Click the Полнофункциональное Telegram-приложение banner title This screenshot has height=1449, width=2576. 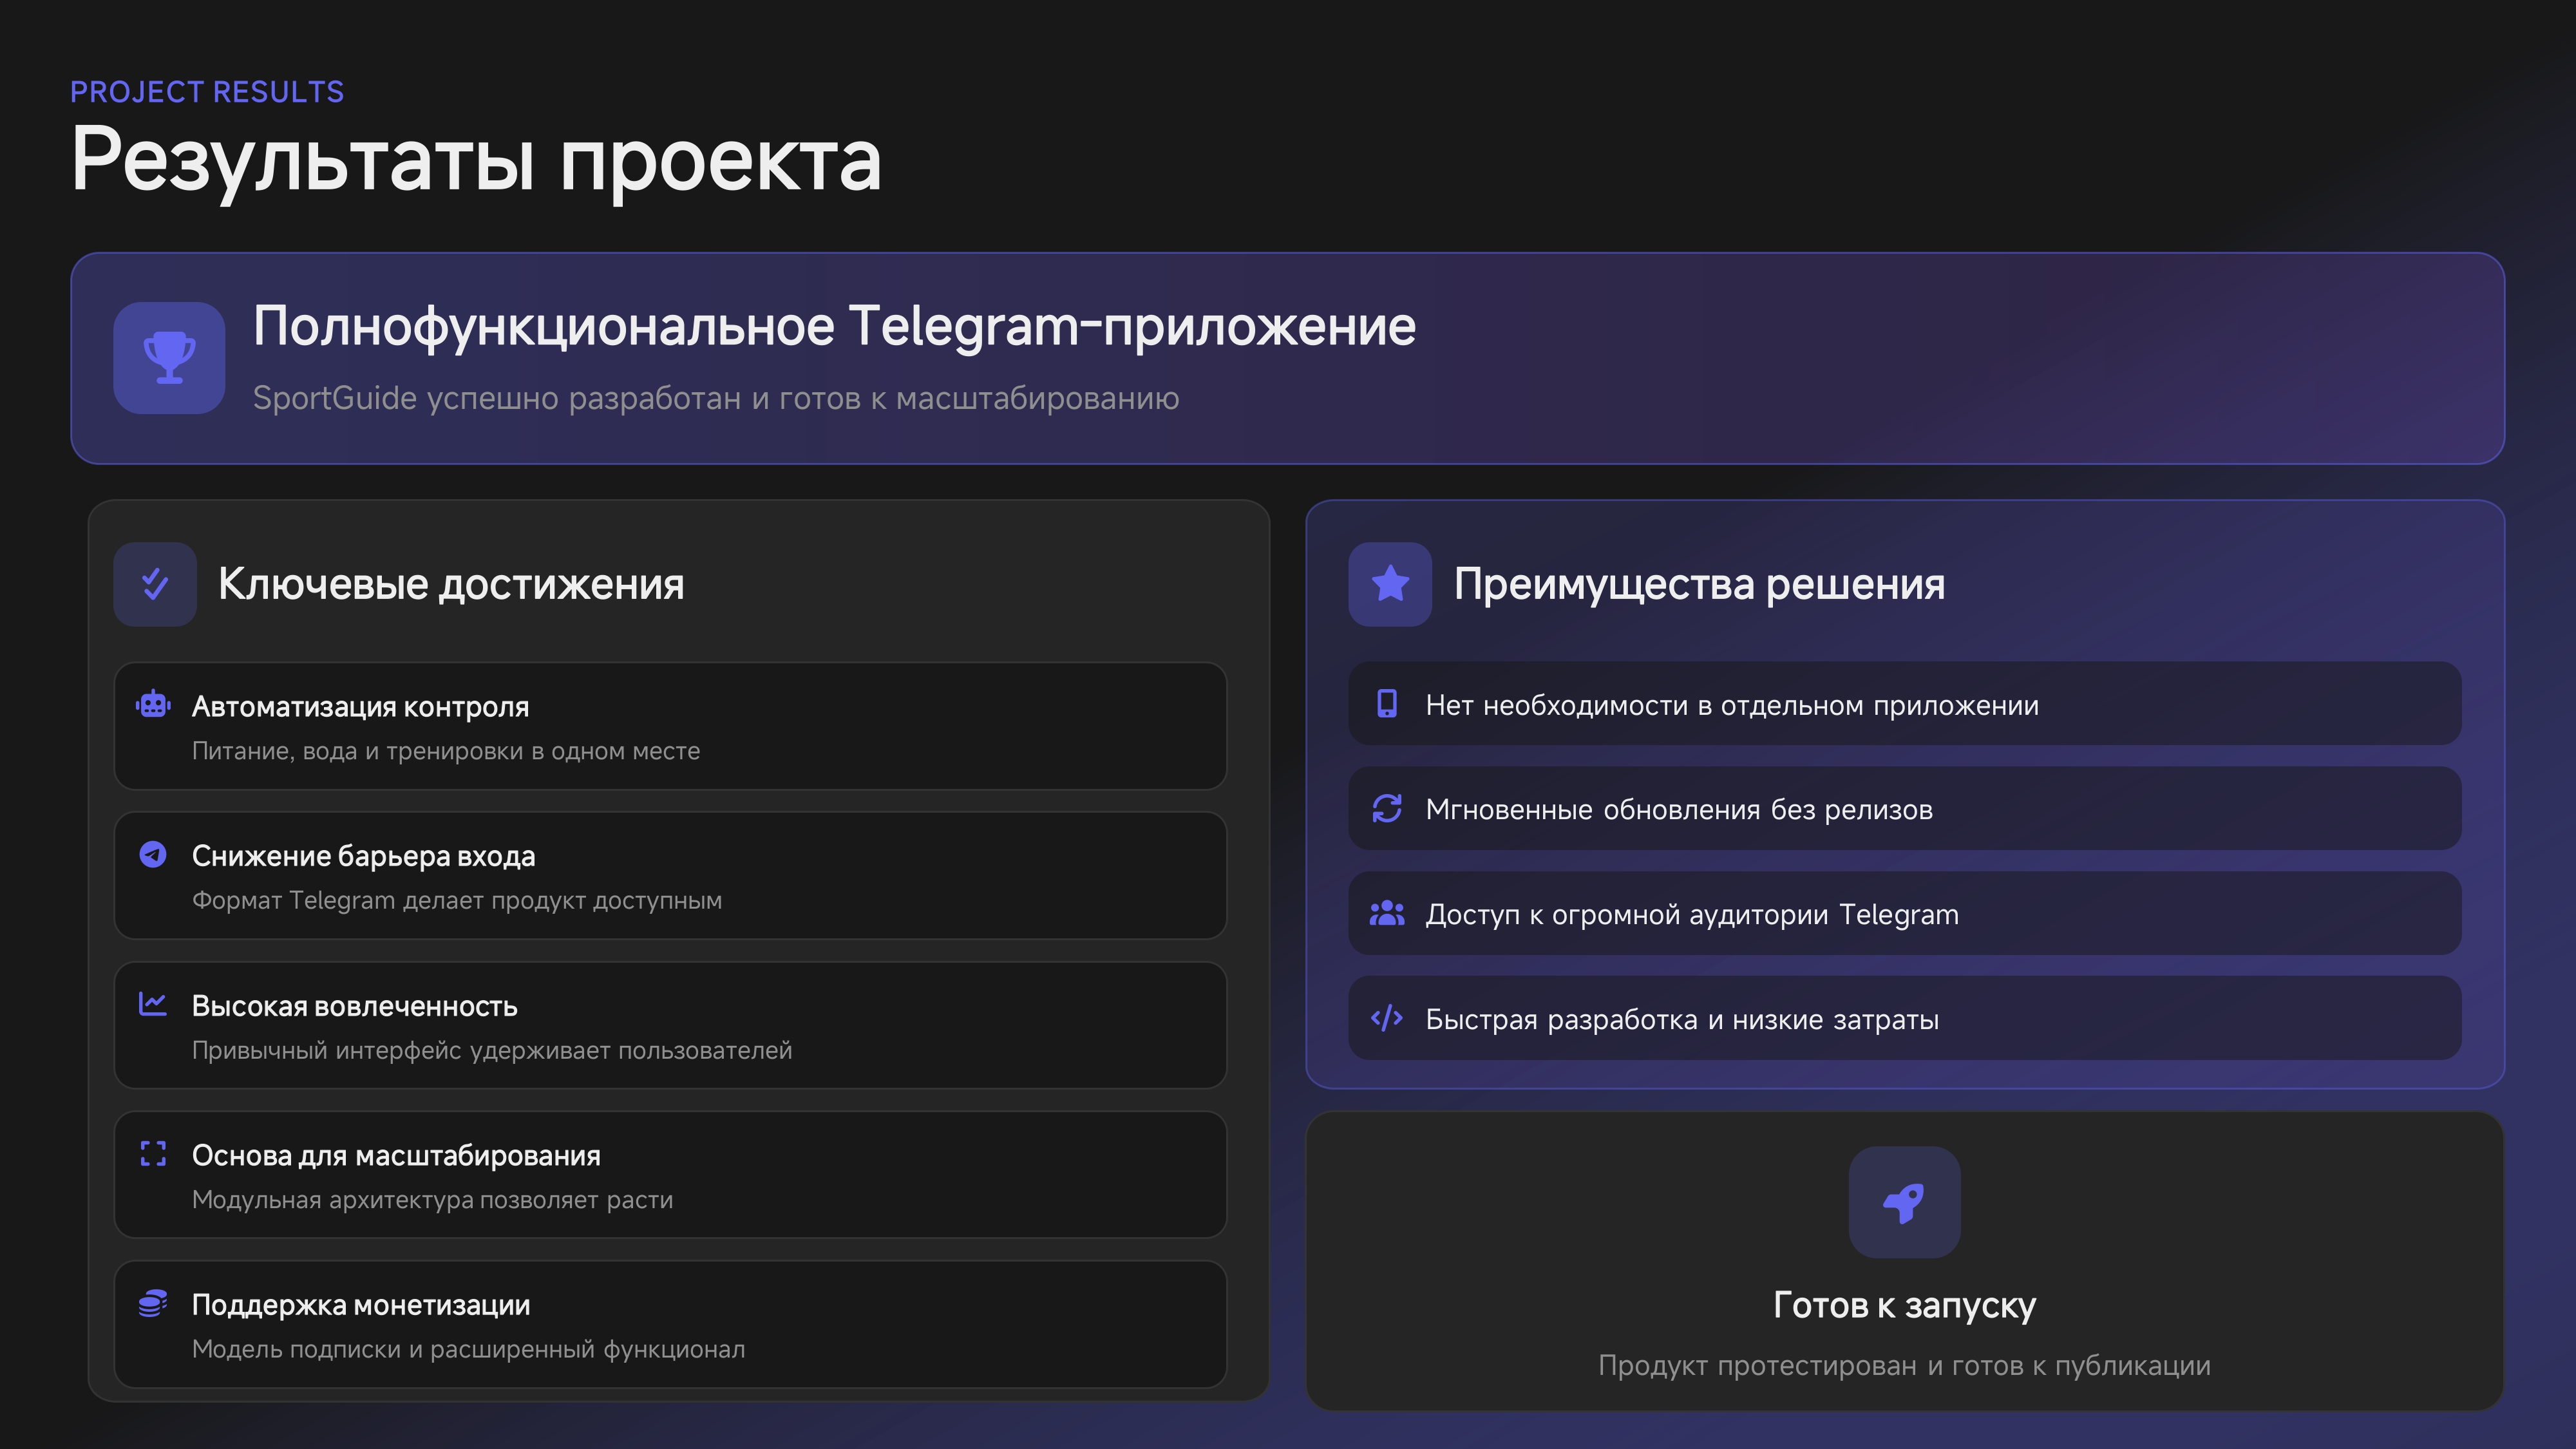pyautogui.click(x=834, y=326)
